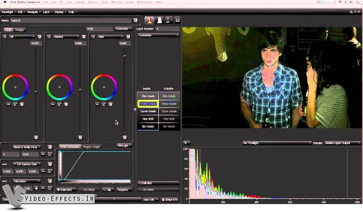Click the Gain vertical slider handle
363x212 pixels.
pos(125,56)
